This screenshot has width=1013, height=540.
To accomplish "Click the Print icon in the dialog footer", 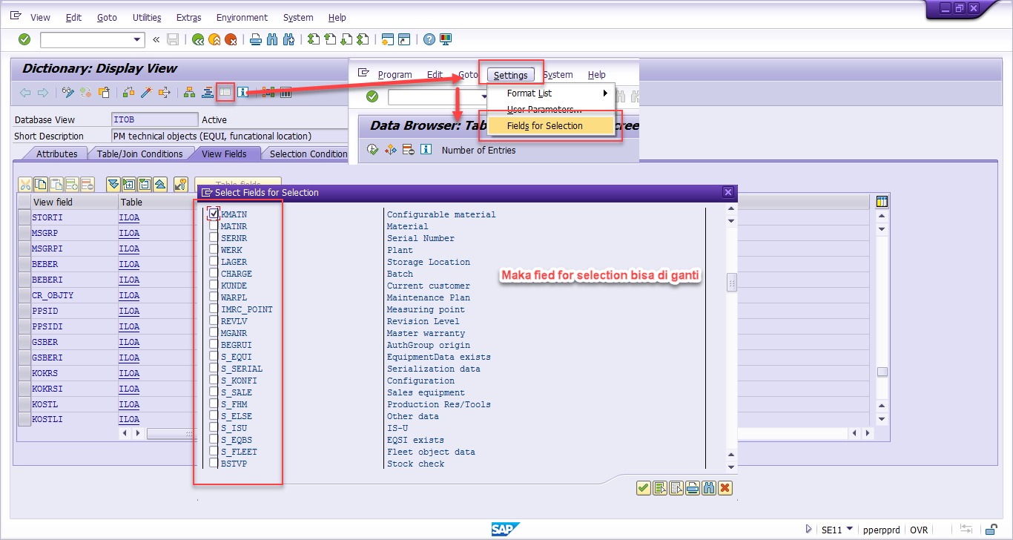I will (x=693, y=487).
